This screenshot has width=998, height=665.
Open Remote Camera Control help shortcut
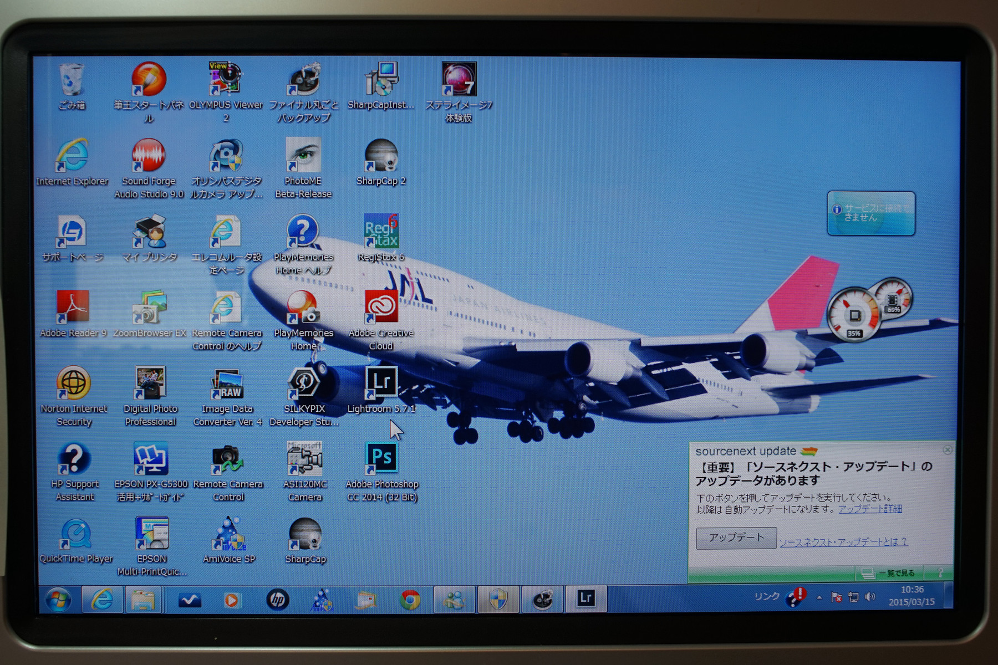pos(227,321)
